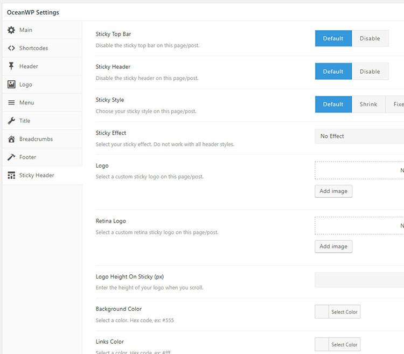
Task: Select Default for Sticky Style
Action: [x=333, y=105]
